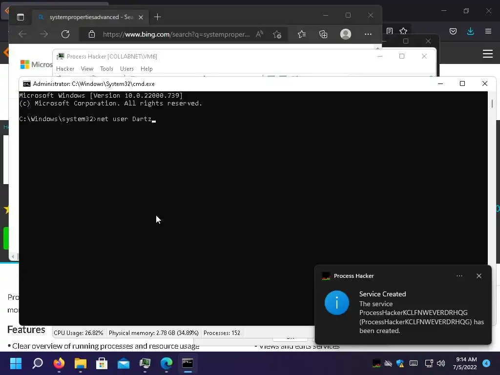Refresh the Bing page in Edge
Image resolution: width=500 pixels, height=375 pixels.
(65, 34)
